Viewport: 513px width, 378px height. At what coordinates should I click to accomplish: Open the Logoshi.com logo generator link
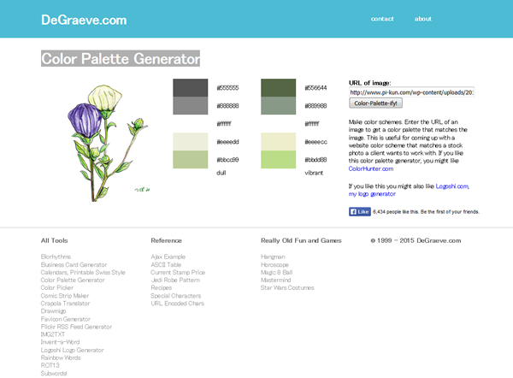click(x=409, y=190)
